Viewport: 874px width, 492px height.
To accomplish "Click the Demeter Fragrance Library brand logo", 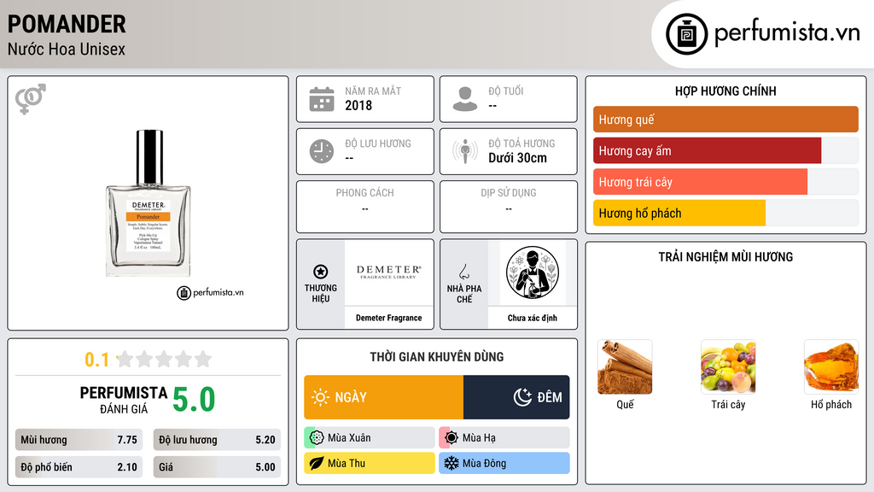I will click(x=389, y=272).
